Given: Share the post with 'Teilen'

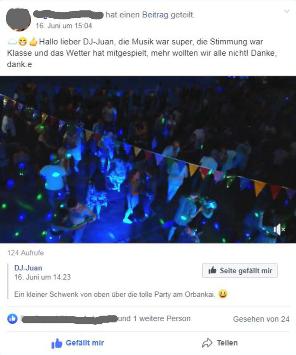Looking at the screenshot, I should point(220,343).
